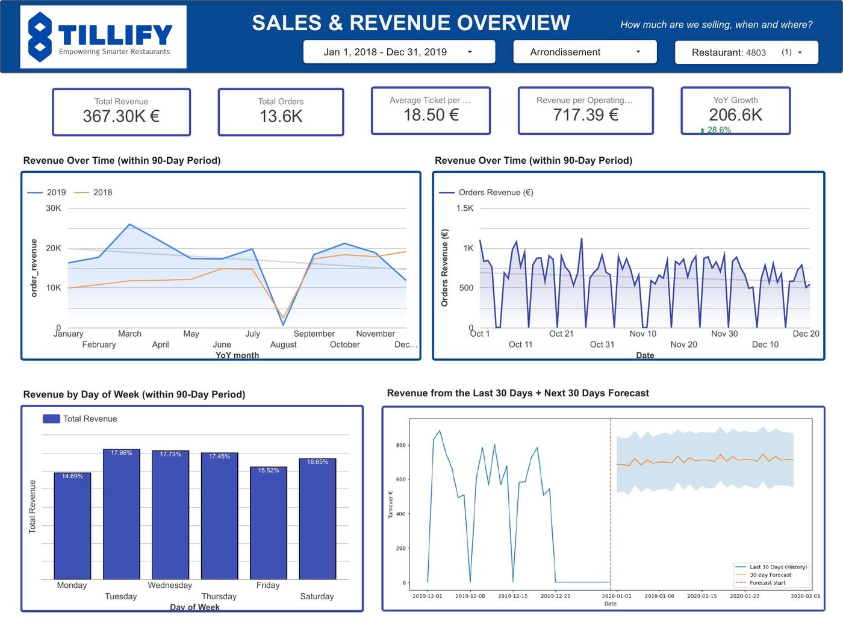The image size is (843, 633).
Task: Click the 2020-01-15 forecast axis label
Action: [x=702, y=596]
